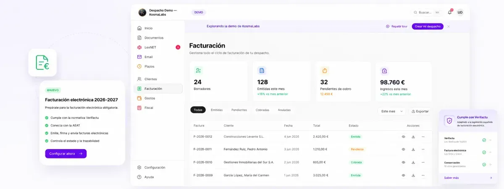Click the DEMO badge

199,12
